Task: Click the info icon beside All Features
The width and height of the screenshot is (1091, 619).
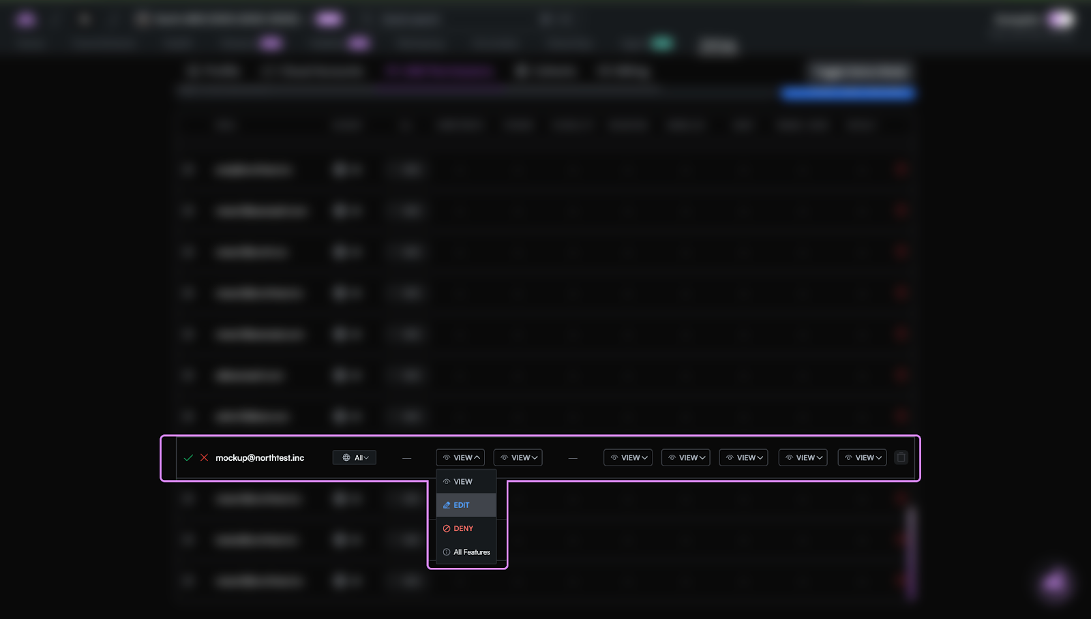Action: coord(447,552)
